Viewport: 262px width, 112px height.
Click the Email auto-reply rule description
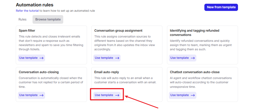(x=125, y=80)
